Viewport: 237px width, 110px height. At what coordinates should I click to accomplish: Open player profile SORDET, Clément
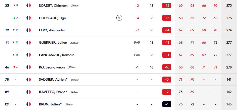pyautogui.click(x=53, y=5)
